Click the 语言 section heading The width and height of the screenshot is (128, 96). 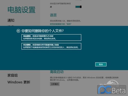point(53,15)
